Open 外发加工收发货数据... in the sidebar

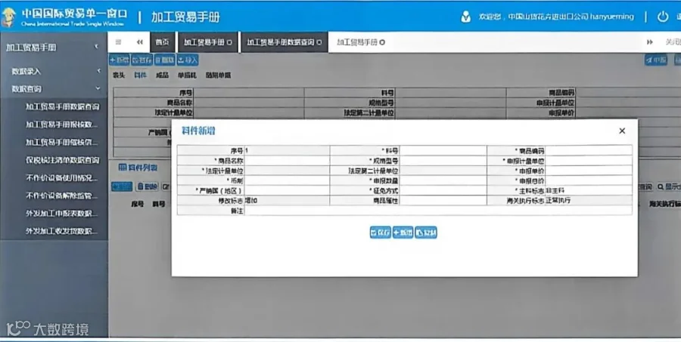click(61, 231)
